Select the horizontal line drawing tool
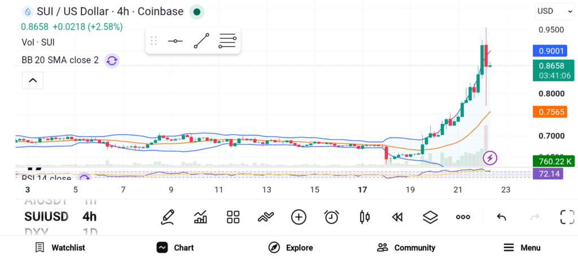The height and width of the screenshot is (260, 578). point(176,41)
